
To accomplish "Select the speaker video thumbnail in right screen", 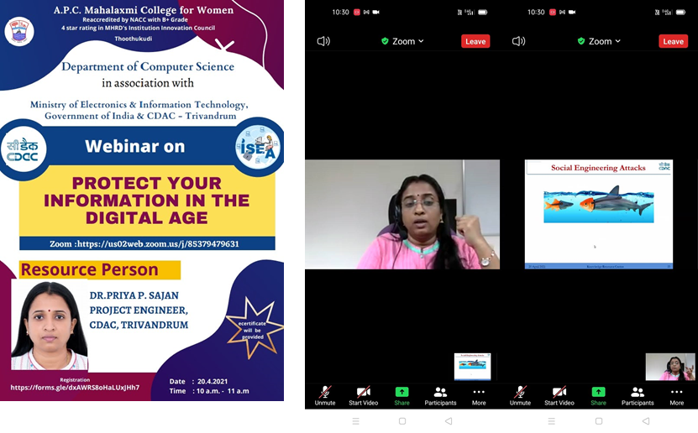I will [670, 367].
